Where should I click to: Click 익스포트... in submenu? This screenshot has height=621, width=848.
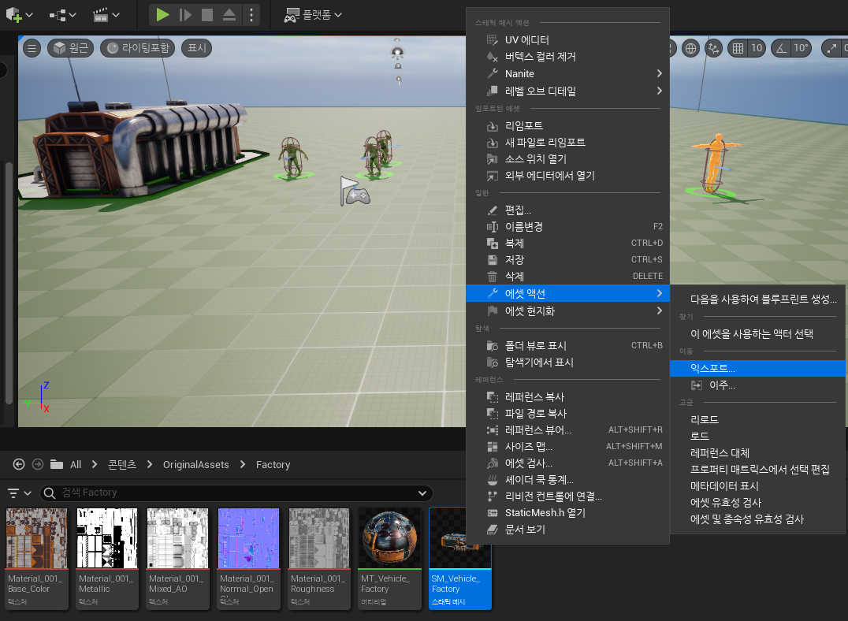point(757,368)
